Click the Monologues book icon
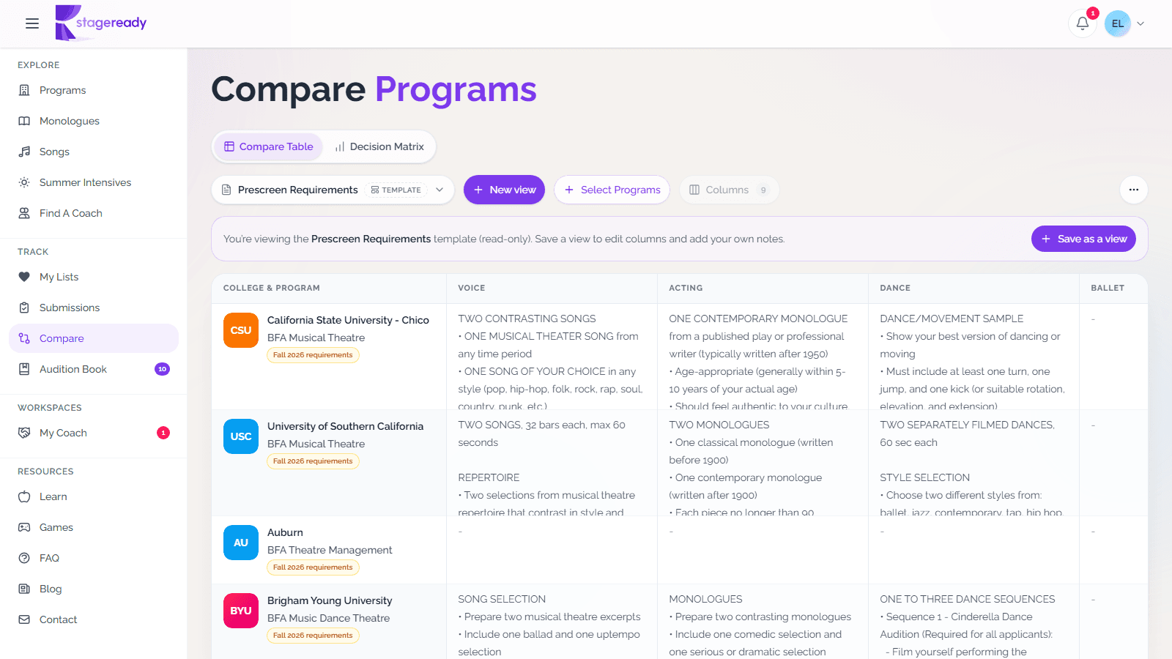 point(24,121)
